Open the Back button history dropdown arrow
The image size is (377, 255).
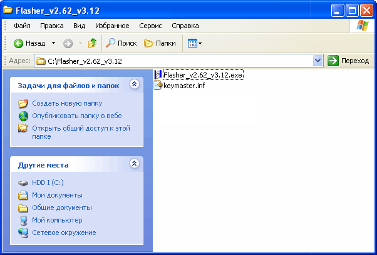coord(53,43)
